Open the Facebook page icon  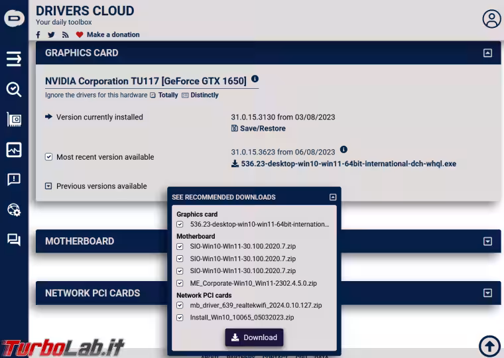pos(38,34)
